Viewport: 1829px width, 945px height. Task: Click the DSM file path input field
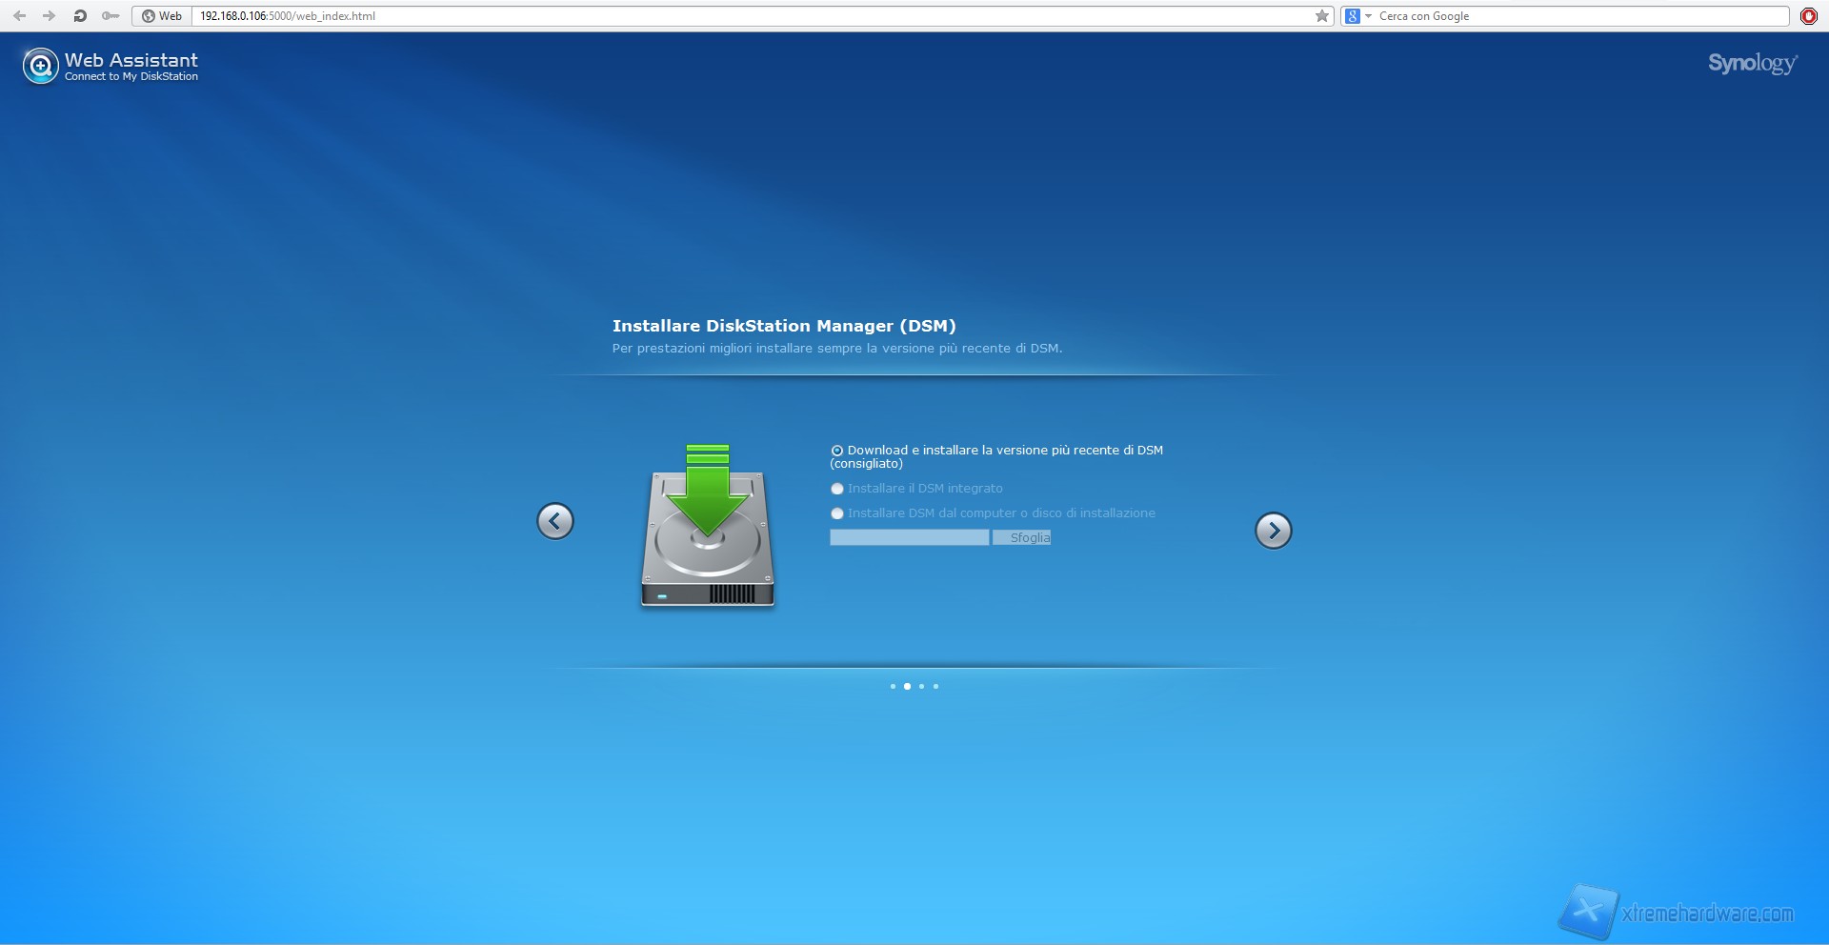[909, 538]
